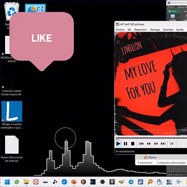Click the seek bar in media player
The width and height of the screenshot is (187, 187).
[x=151, y=138]
